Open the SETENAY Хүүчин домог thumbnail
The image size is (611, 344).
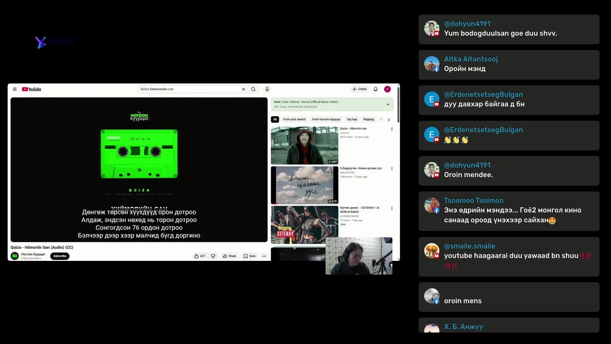[305, 225]
